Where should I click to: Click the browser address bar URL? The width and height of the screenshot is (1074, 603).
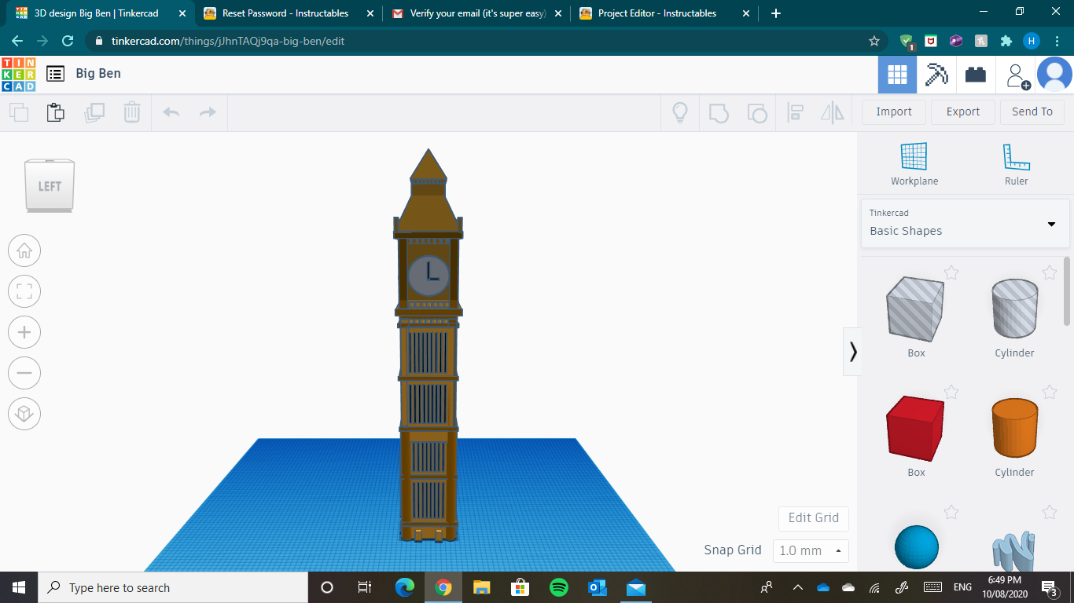pyautogui.click(x=228, y=41)
